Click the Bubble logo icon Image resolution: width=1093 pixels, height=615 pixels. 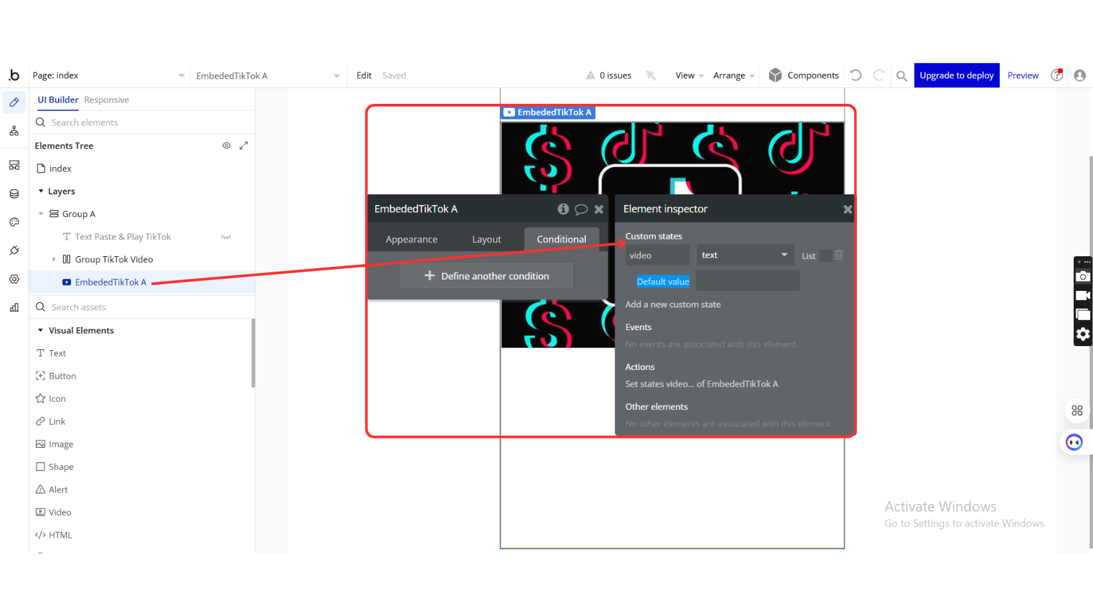[x=14, y=75]
